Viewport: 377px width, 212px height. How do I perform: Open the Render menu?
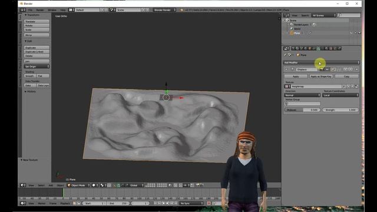click(x=40, y=10)
